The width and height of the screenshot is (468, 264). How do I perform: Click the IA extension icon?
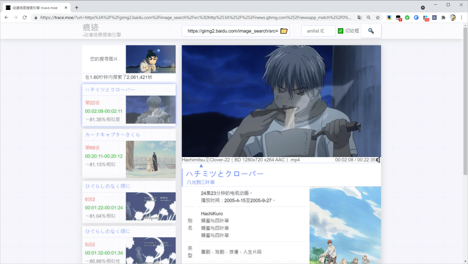[x=434, y=18]
